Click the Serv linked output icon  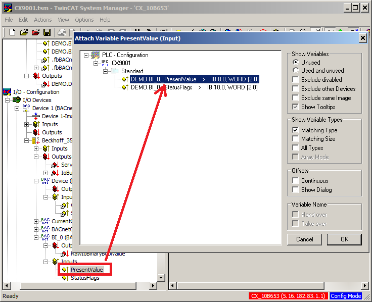click(x=55, y=165)
